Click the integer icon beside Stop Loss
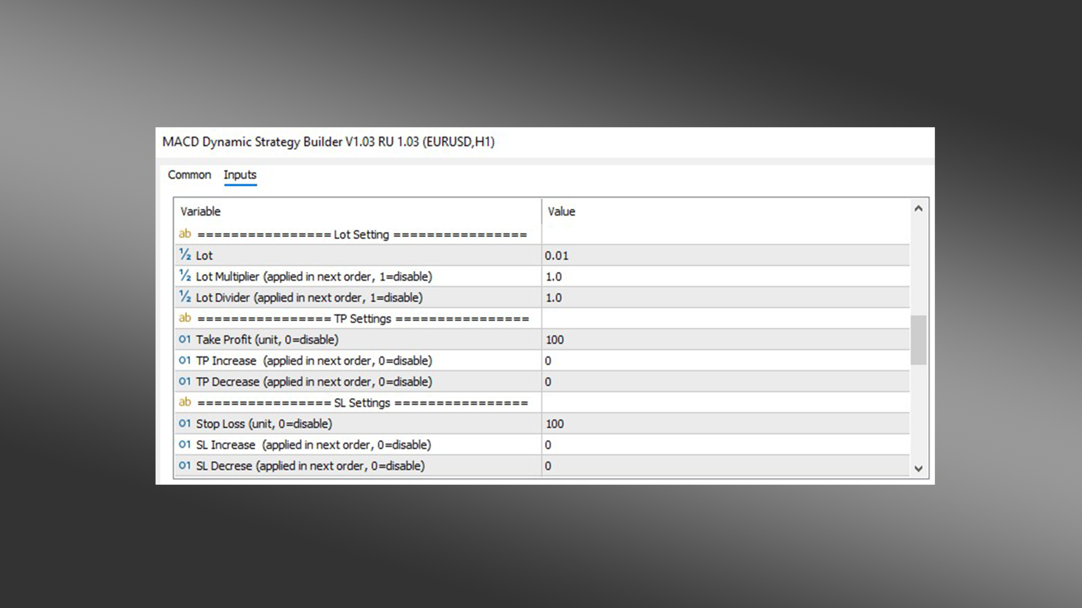Image resolution: width=1082 pixels, height=608 pixels. coord(185,423)
